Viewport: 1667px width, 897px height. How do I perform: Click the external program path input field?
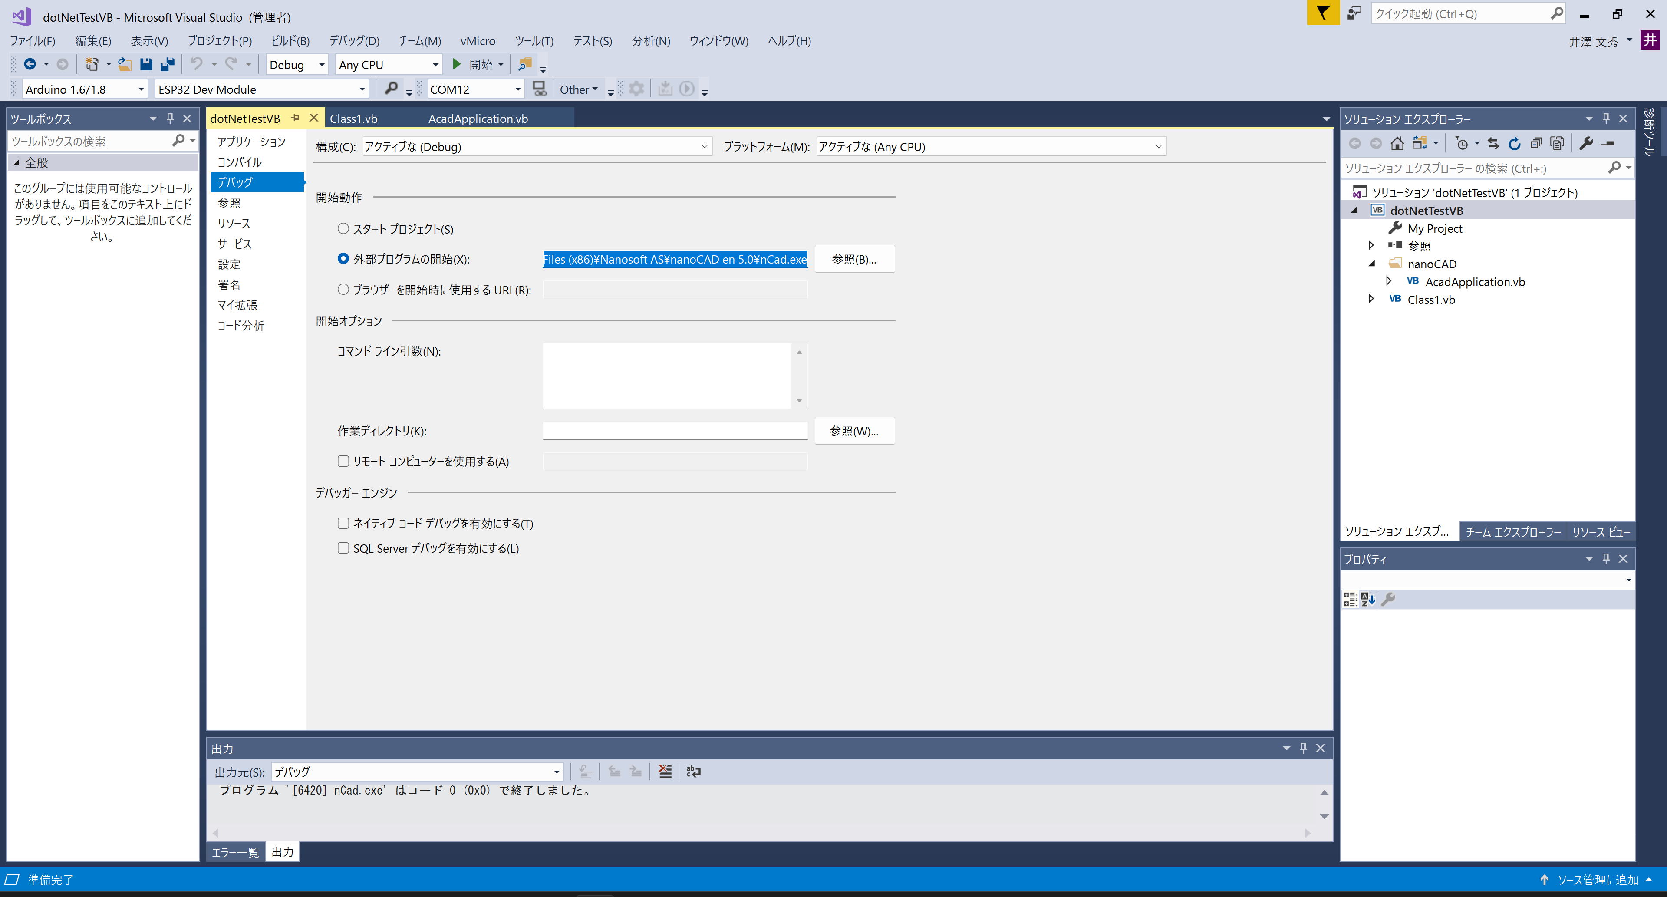point(675,259)
